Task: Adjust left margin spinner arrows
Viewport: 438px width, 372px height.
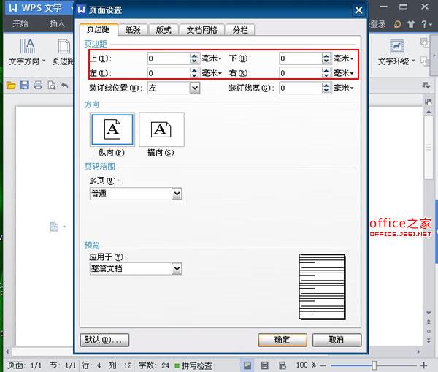Action: 195,73
